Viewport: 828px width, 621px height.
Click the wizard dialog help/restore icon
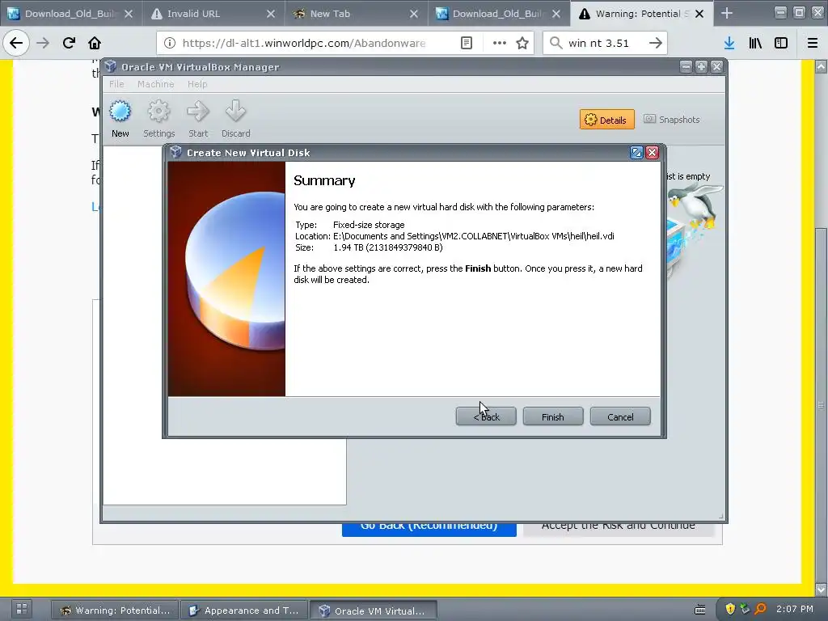coord(636,153)
